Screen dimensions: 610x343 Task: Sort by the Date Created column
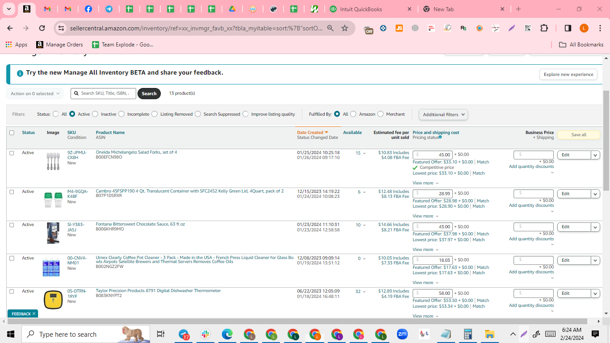313,133
